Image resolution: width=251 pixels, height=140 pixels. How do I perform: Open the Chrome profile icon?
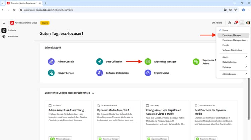pos(243,10)
